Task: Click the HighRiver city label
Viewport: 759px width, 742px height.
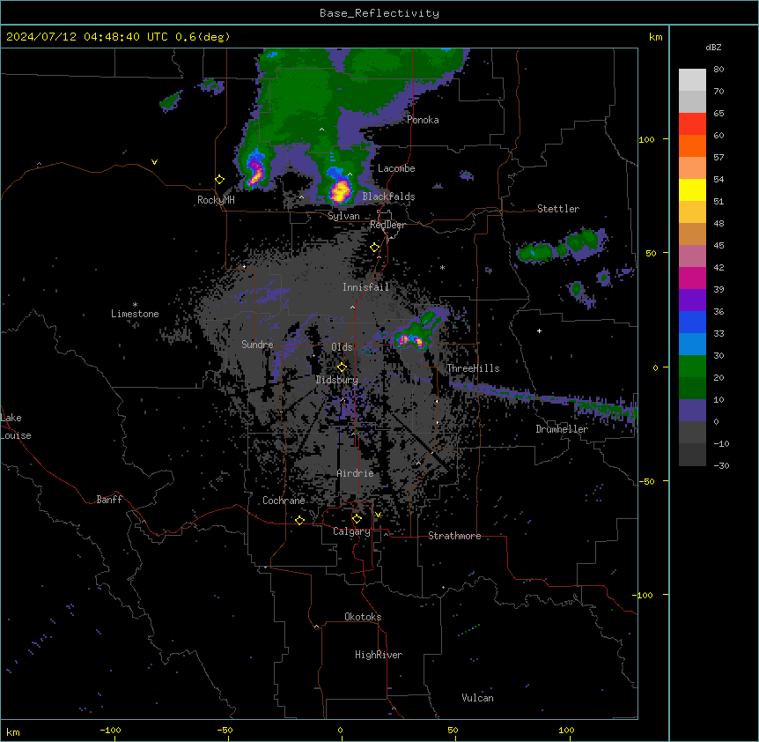Action: pos(379,655)
